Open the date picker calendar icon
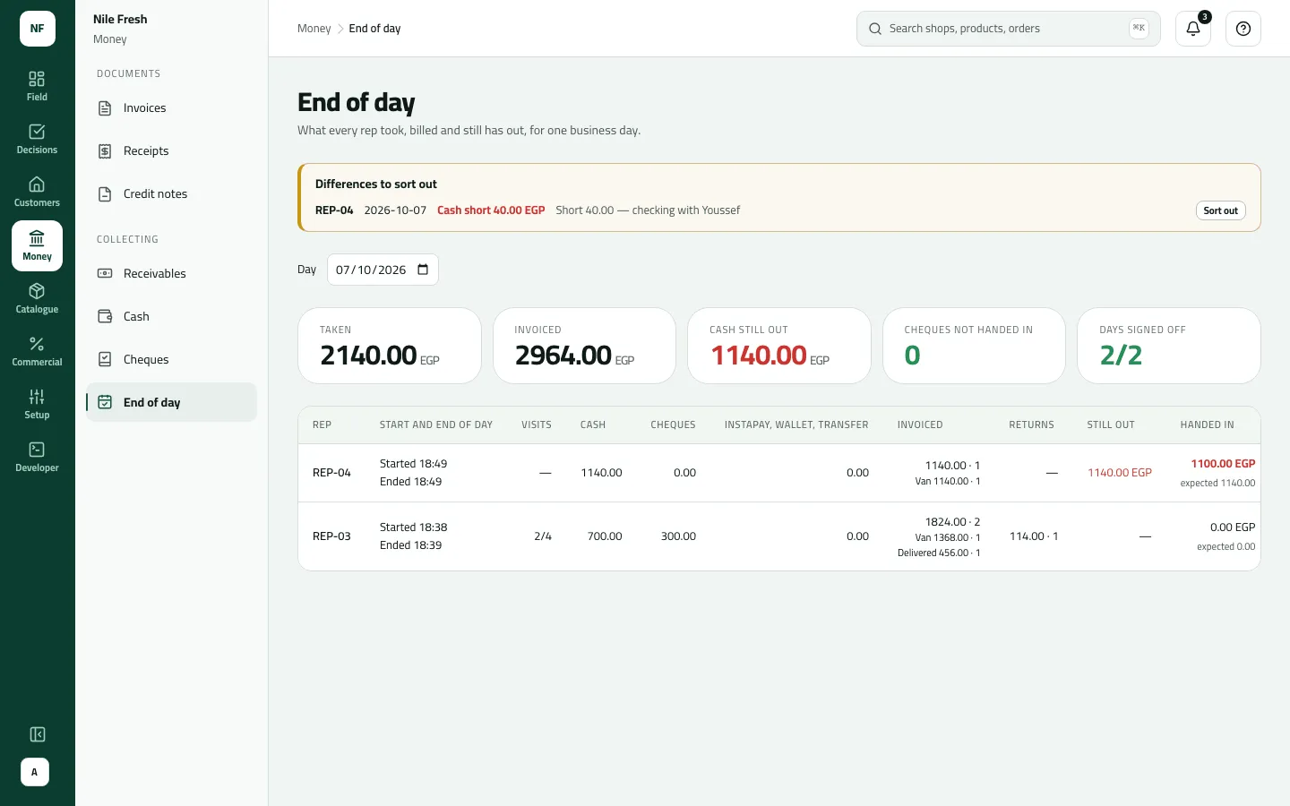The width and height of the screenshot is (1290, 806). pos(423,270)
